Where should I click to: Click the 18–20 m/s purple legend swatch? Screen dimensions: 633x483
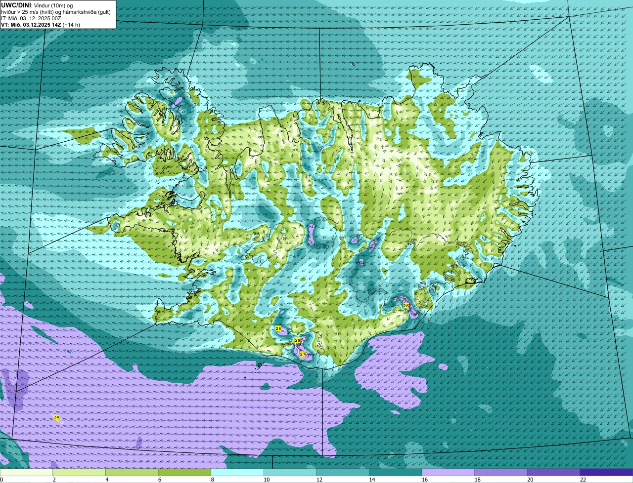coord(501,472)
